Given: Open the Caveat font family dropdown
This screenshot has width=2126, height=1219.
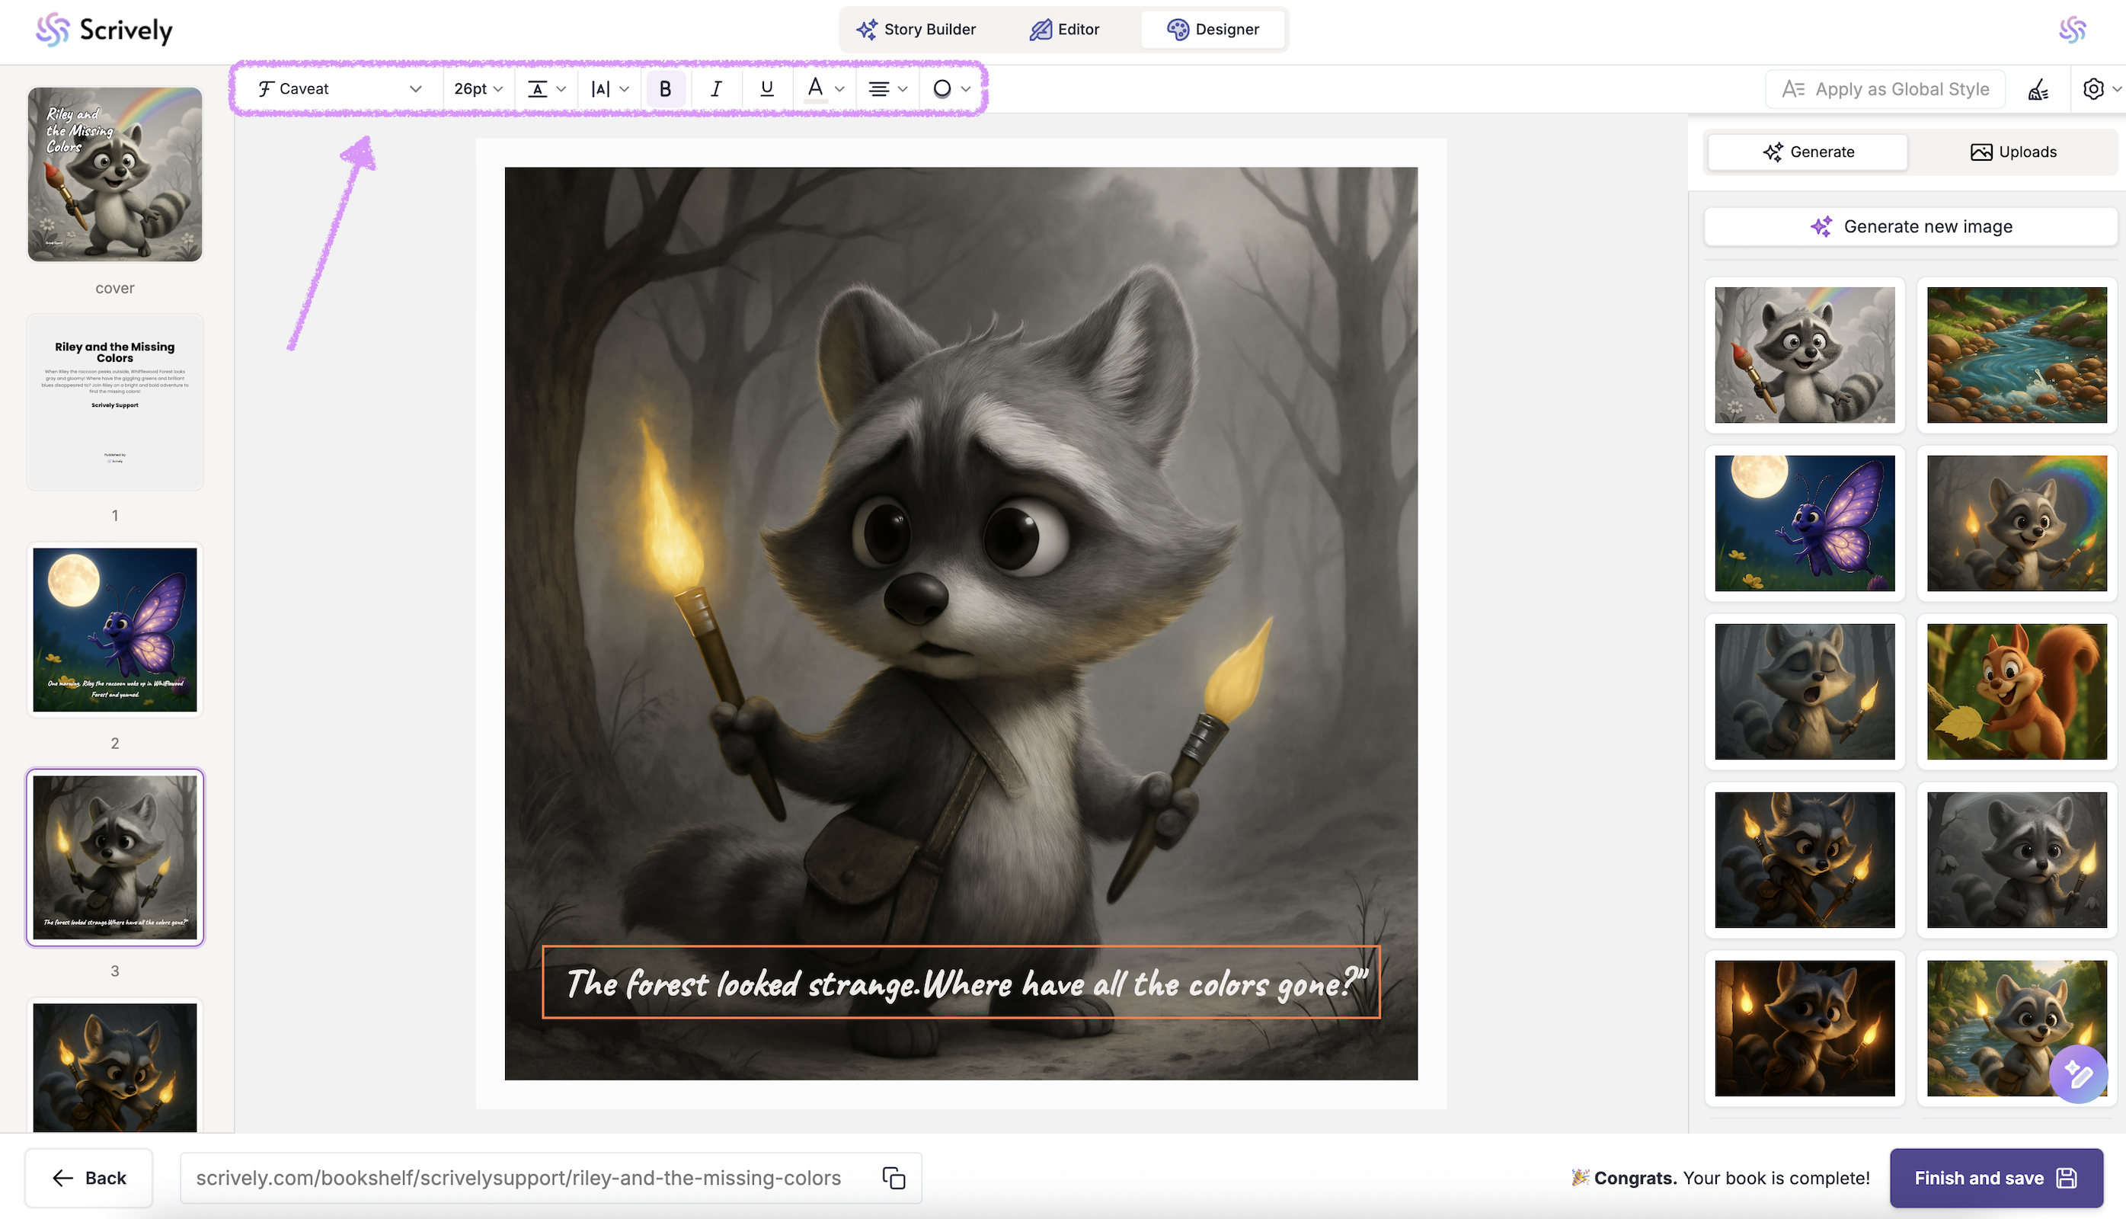Looking at the screenshot, I should point(339,88).
